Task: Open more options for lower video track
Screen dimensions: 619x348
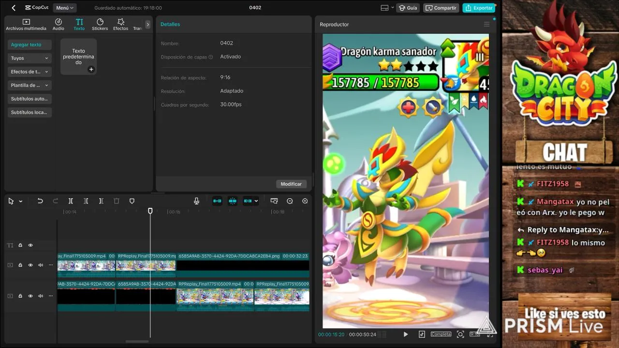Action: click(51, 296)
